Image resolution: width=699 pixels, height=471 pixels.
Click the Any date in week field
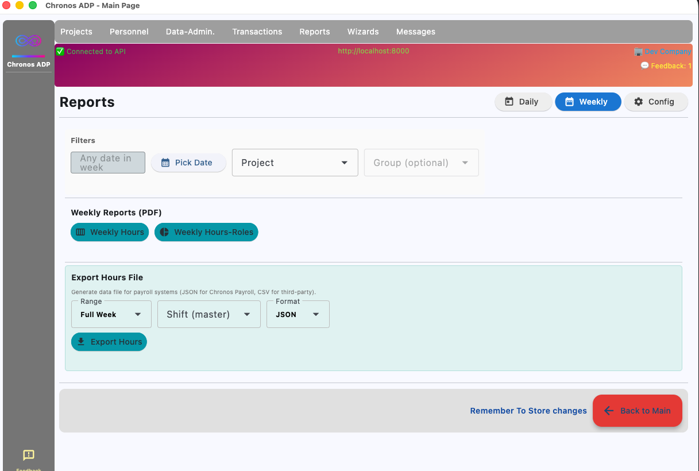tap(108, 163)
